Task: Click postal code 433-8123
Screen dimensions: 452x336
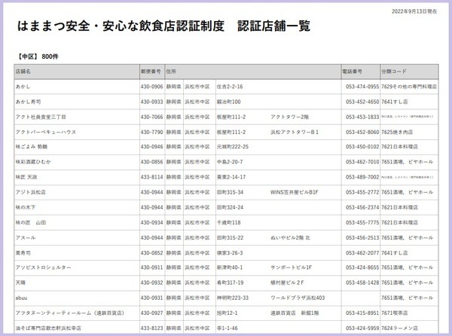Action: (x=152, y=328)
